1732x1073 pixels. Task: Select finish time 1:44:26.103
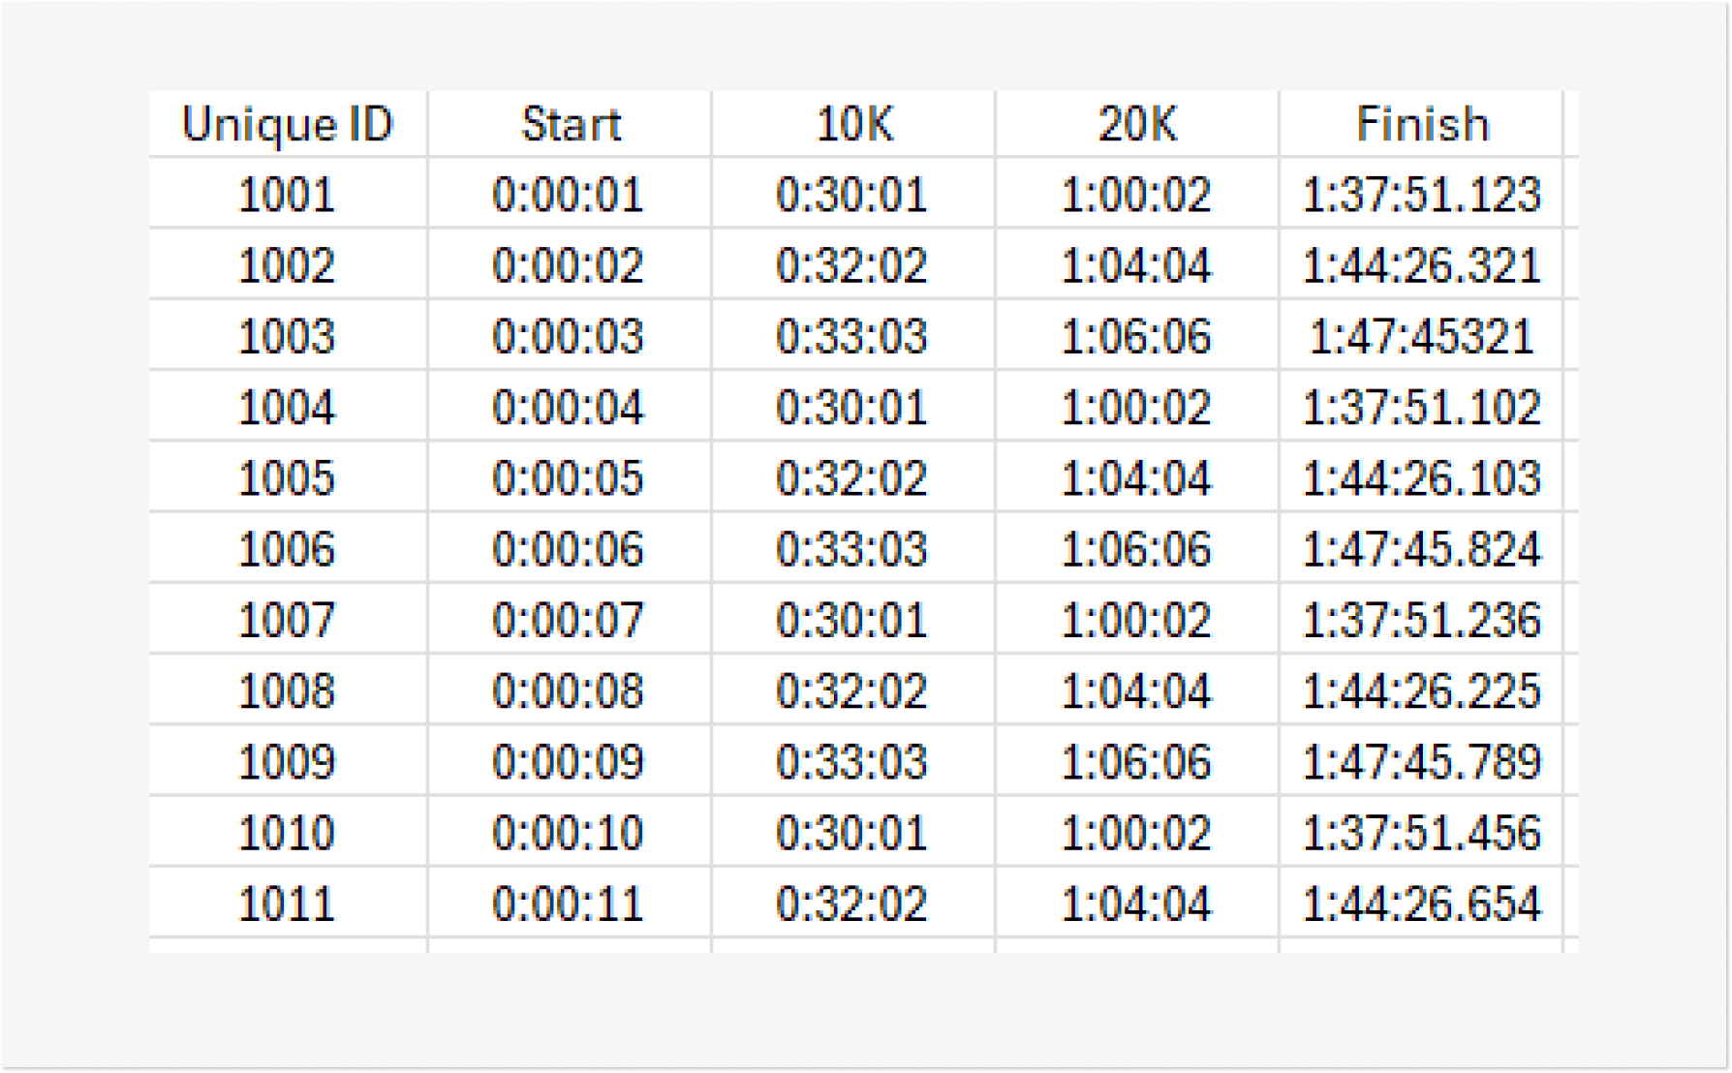coord(1421,477)
